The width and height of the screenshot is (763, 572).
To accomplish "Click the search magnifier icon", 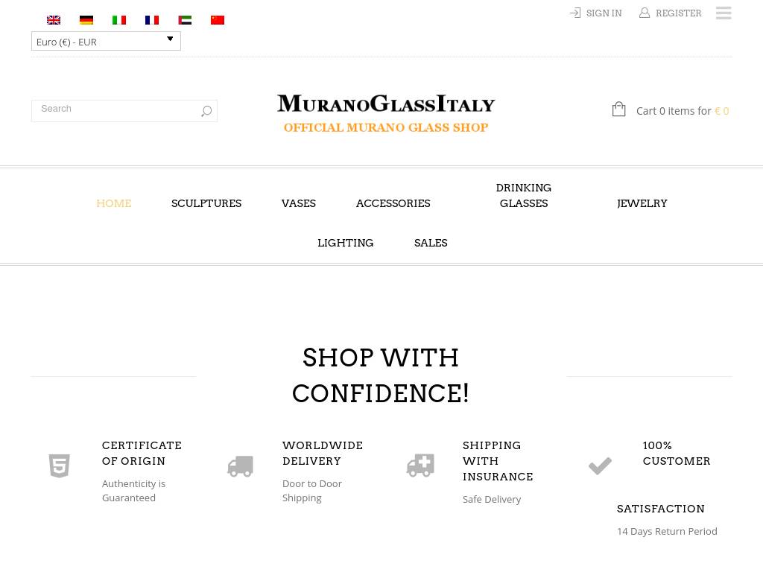I will pos(206,111).
